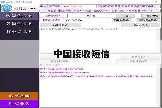The height and width of the screenshot is (108, 162).
Task: Click SMS box scrollbar down arrow
Action: (158, 52)
